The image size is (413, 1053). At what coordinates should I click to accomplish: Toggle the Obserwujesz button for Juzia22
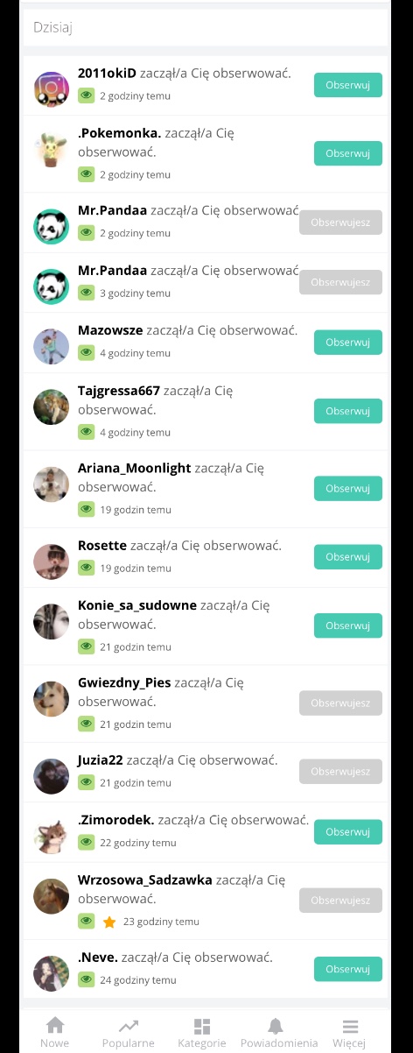[x=340, y=771]
